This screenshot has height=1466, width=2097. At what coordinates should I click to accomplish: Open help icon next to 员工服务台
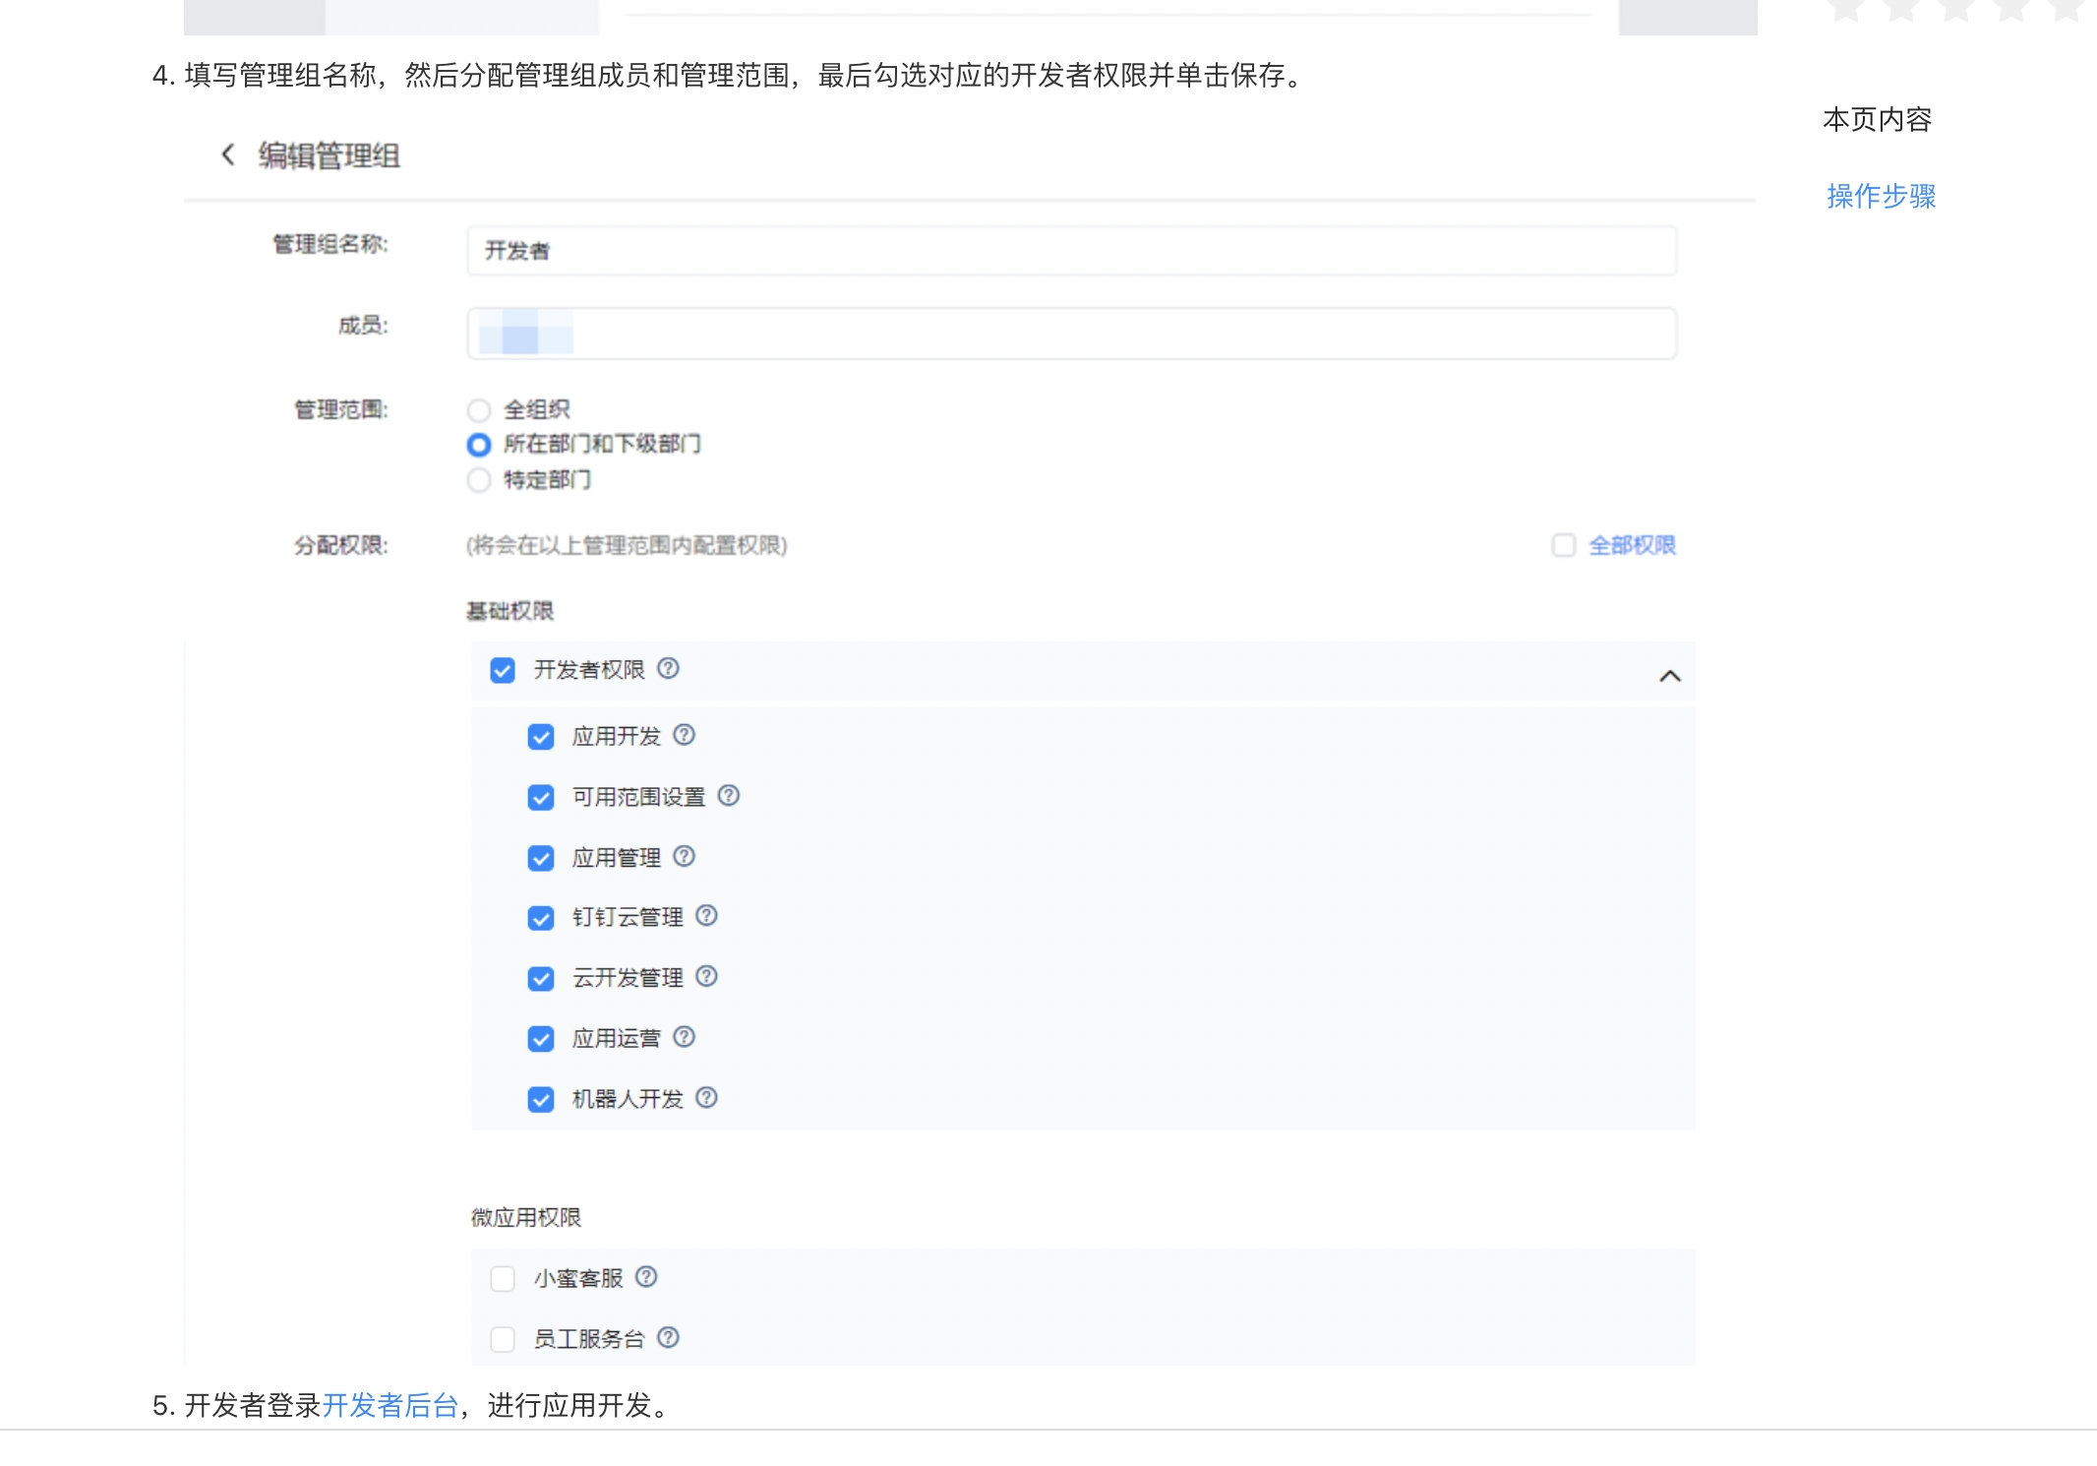click(x=668, y=1337)
